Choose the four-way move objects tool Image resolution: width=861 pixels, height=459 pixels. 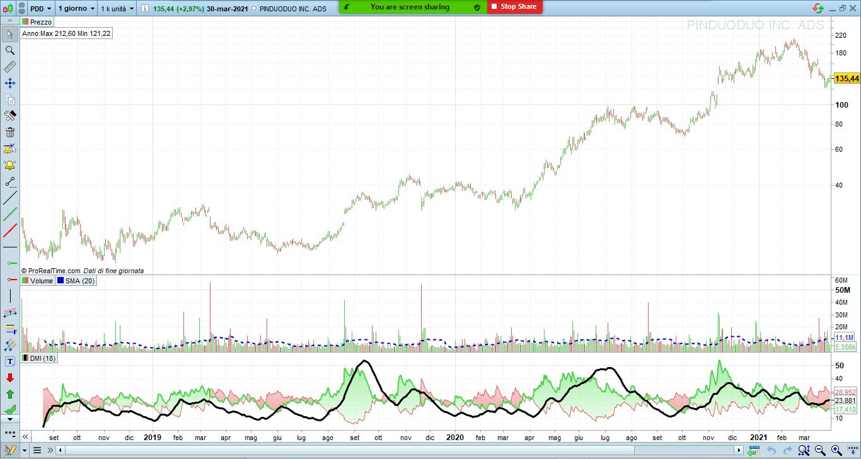[10, 83]
